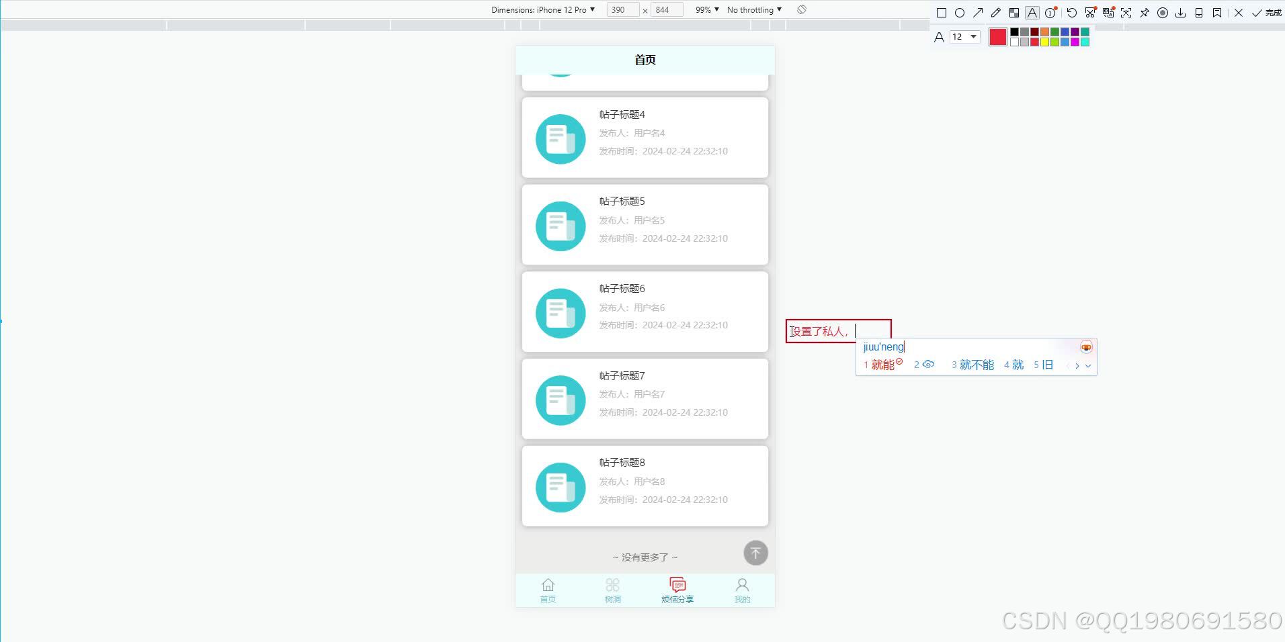Cancel the screenshot with the X icon
The height and width of the screenshot is (642, 1285).
click(1239, 13)
